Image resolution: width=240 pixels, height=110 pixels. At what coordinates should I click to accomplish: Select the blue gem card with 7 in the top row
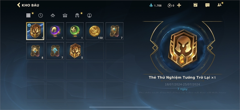114,31
